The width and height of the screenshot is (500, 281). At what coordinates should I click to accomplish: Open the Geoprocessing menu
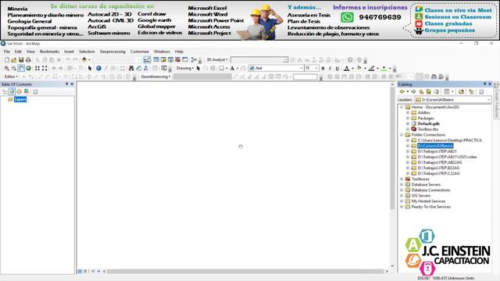(x=112, y=52)
